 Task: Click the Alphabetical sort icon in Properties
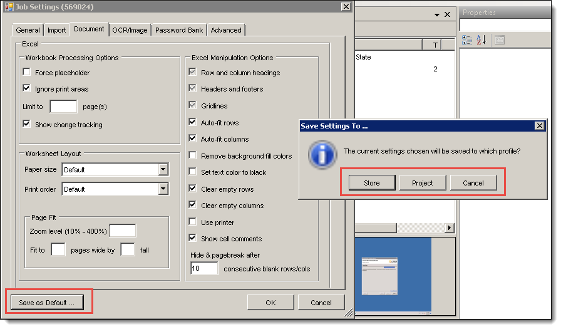(481, 40)
